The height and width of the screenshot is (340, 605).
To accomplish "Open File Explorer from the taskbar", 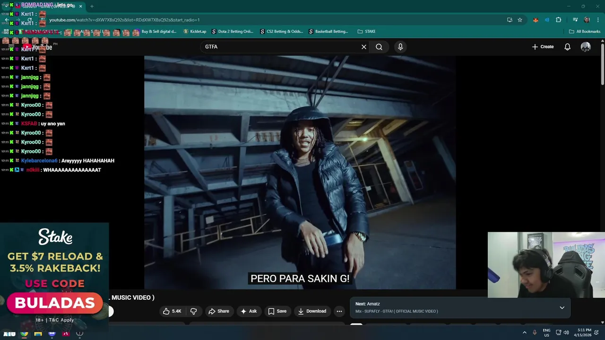I will coord(38,333).
